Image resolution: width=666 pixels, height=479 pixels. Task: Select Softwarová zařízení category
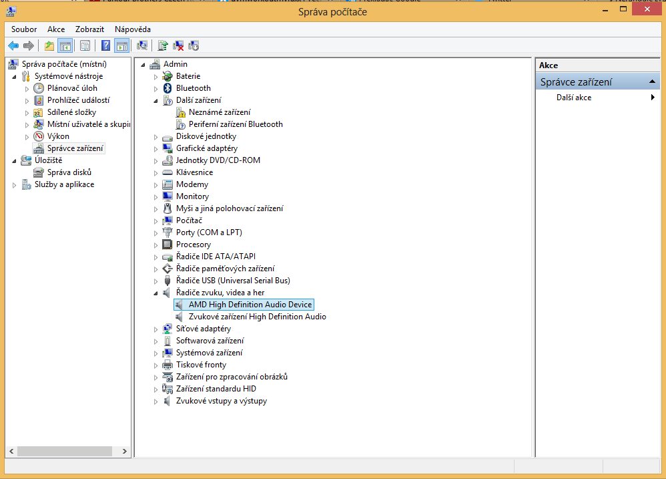click(210, 341)
